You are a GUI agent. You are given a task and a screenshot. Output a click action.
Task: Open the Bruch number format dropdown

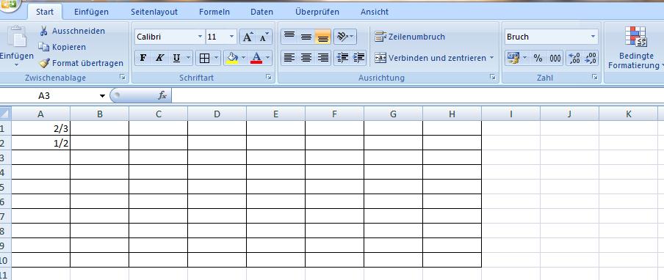[593, 37]
